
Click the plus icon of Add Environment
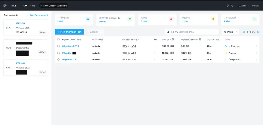tap(27, 15)
